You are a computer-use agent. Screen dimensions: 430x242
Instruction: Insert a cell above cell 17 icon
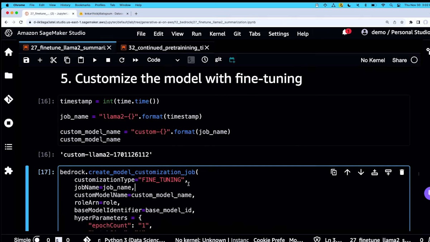[374, 172]
